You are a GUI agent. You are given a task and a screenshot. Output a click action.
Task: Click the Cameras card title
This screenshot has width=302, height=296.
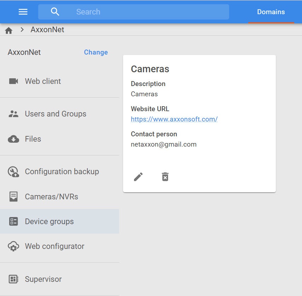point(150,69)
